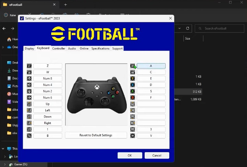Switch to the Audio tab
This screenshot has height=167, width=247.
pyautogui.click(x=72, y=48)
